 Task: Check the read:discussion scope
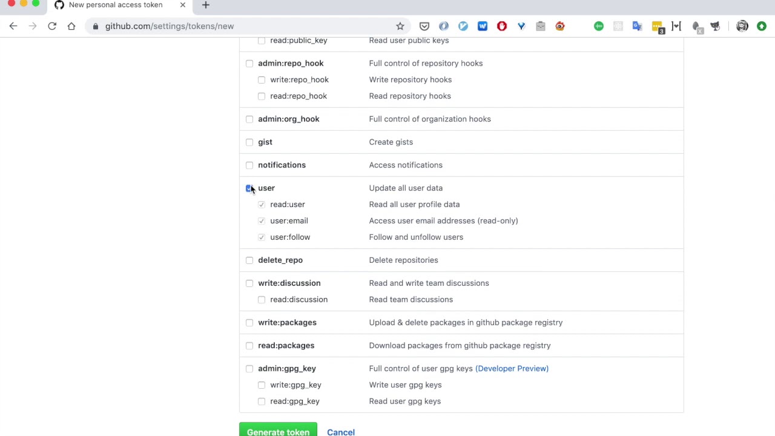tap(262, 299)
